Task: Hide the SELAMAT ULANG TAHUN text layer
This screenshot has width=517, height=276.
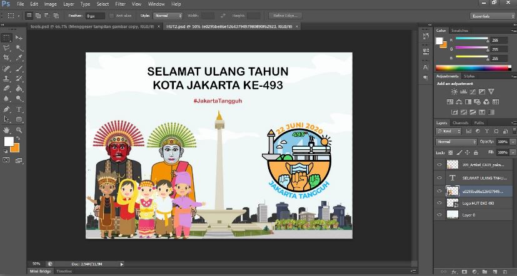Action: point(439,178)
